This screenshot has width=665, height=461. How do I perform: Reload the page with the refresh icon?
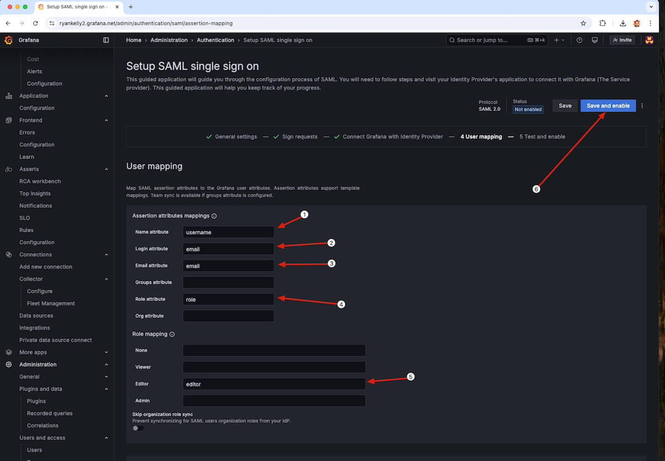[35, 23]
